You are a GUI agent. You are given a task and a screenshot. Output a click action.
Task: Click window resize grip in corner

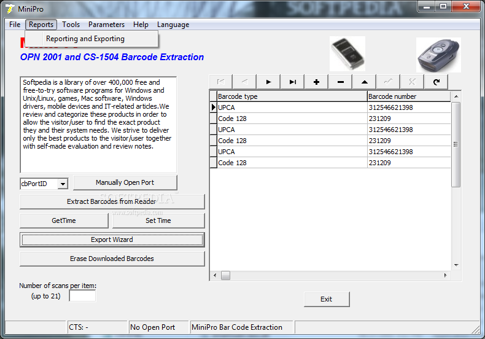pyautogui.click(x=476, y=330)
